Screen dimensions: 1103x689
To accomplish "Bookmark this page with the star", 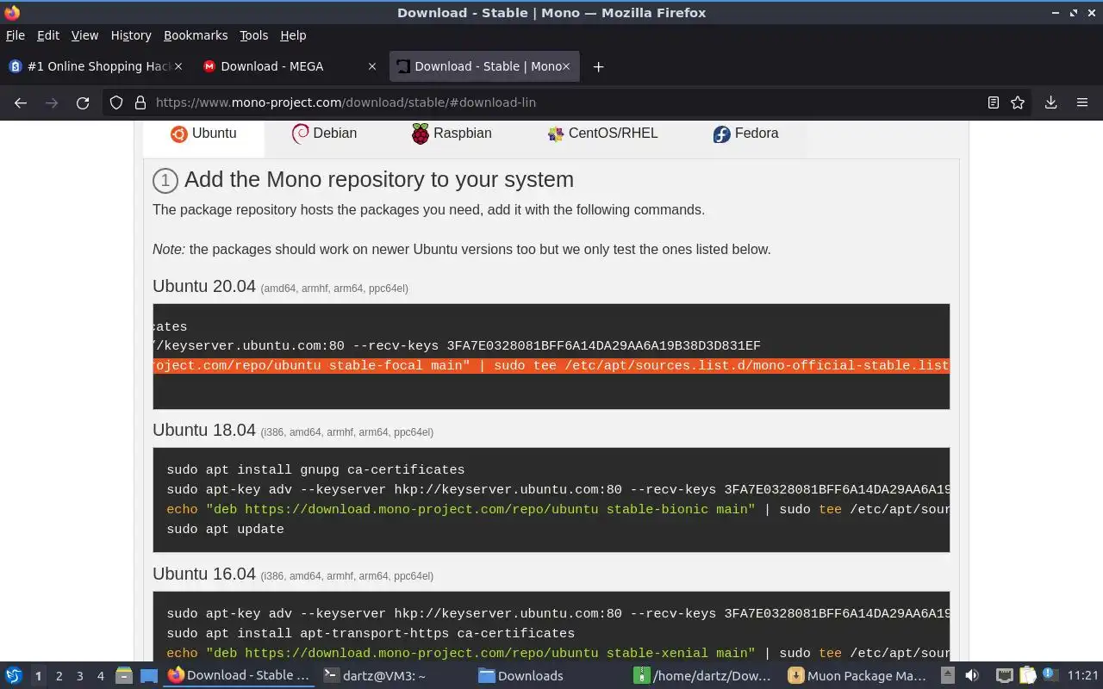I will click(1018, 102).
